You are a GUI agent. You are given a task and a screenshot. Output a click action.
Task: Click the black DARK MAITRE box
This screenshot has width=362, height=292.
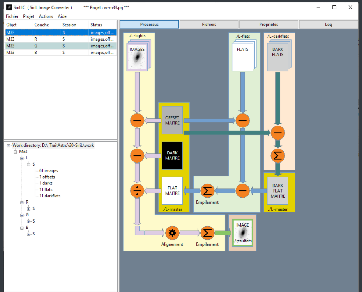[172, 156]
